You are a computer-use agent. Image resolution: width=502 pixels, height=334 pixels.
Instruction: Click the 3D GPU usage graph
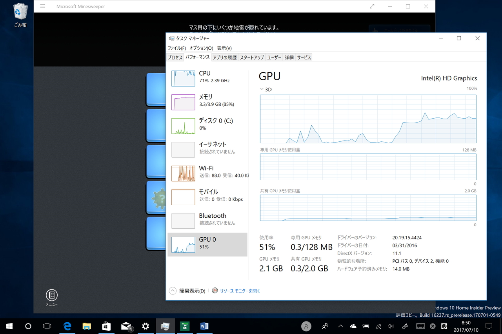pos(368,119)
